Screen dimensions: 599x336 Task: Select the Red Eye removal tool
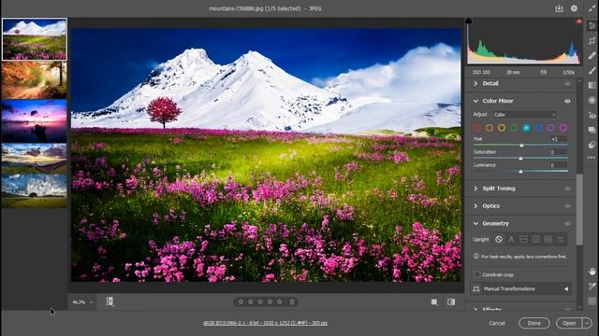pos(592,115)
